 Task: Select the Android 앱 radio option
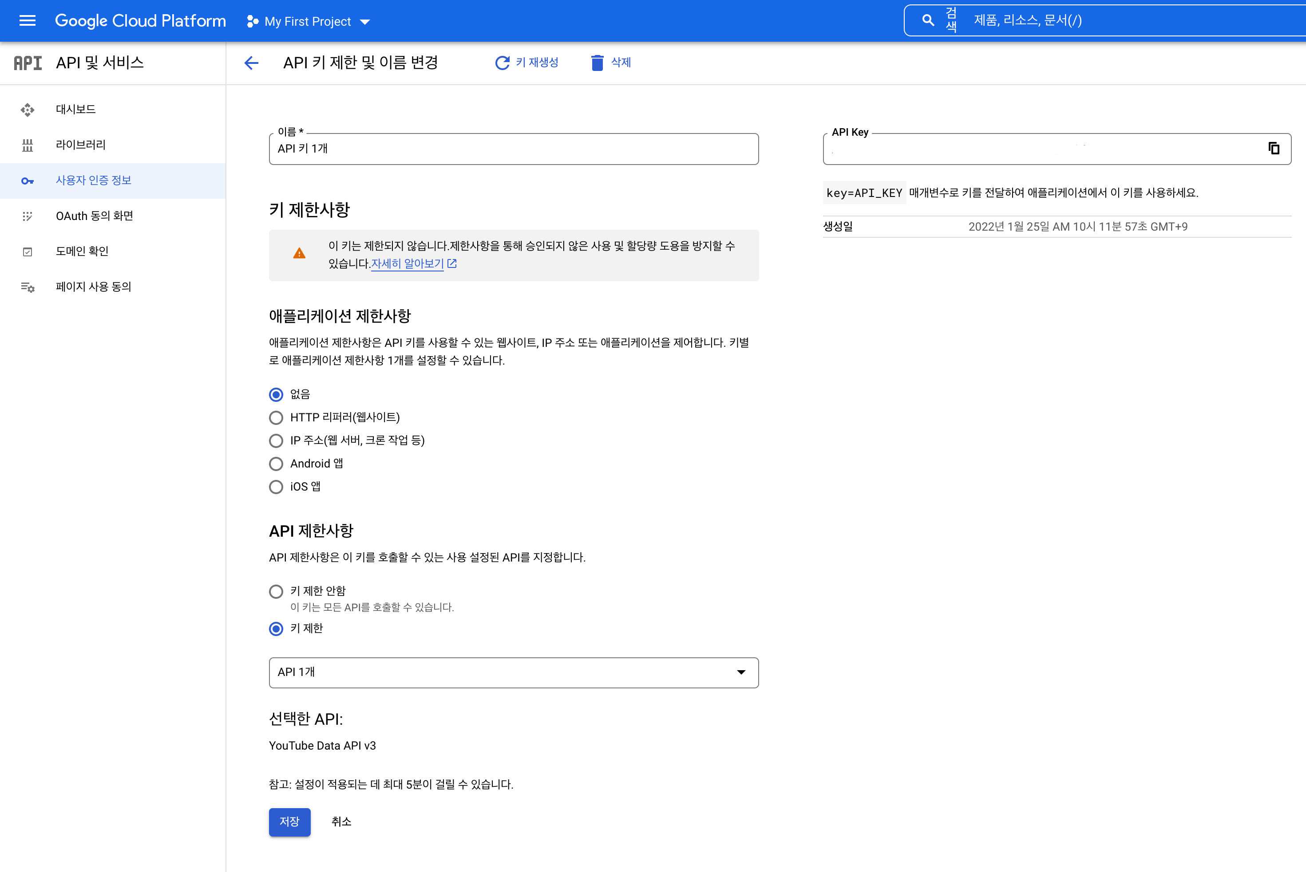pos(276,464)
